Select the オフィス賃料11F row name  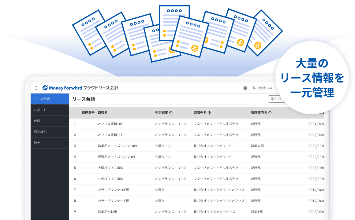click(110, 135)
